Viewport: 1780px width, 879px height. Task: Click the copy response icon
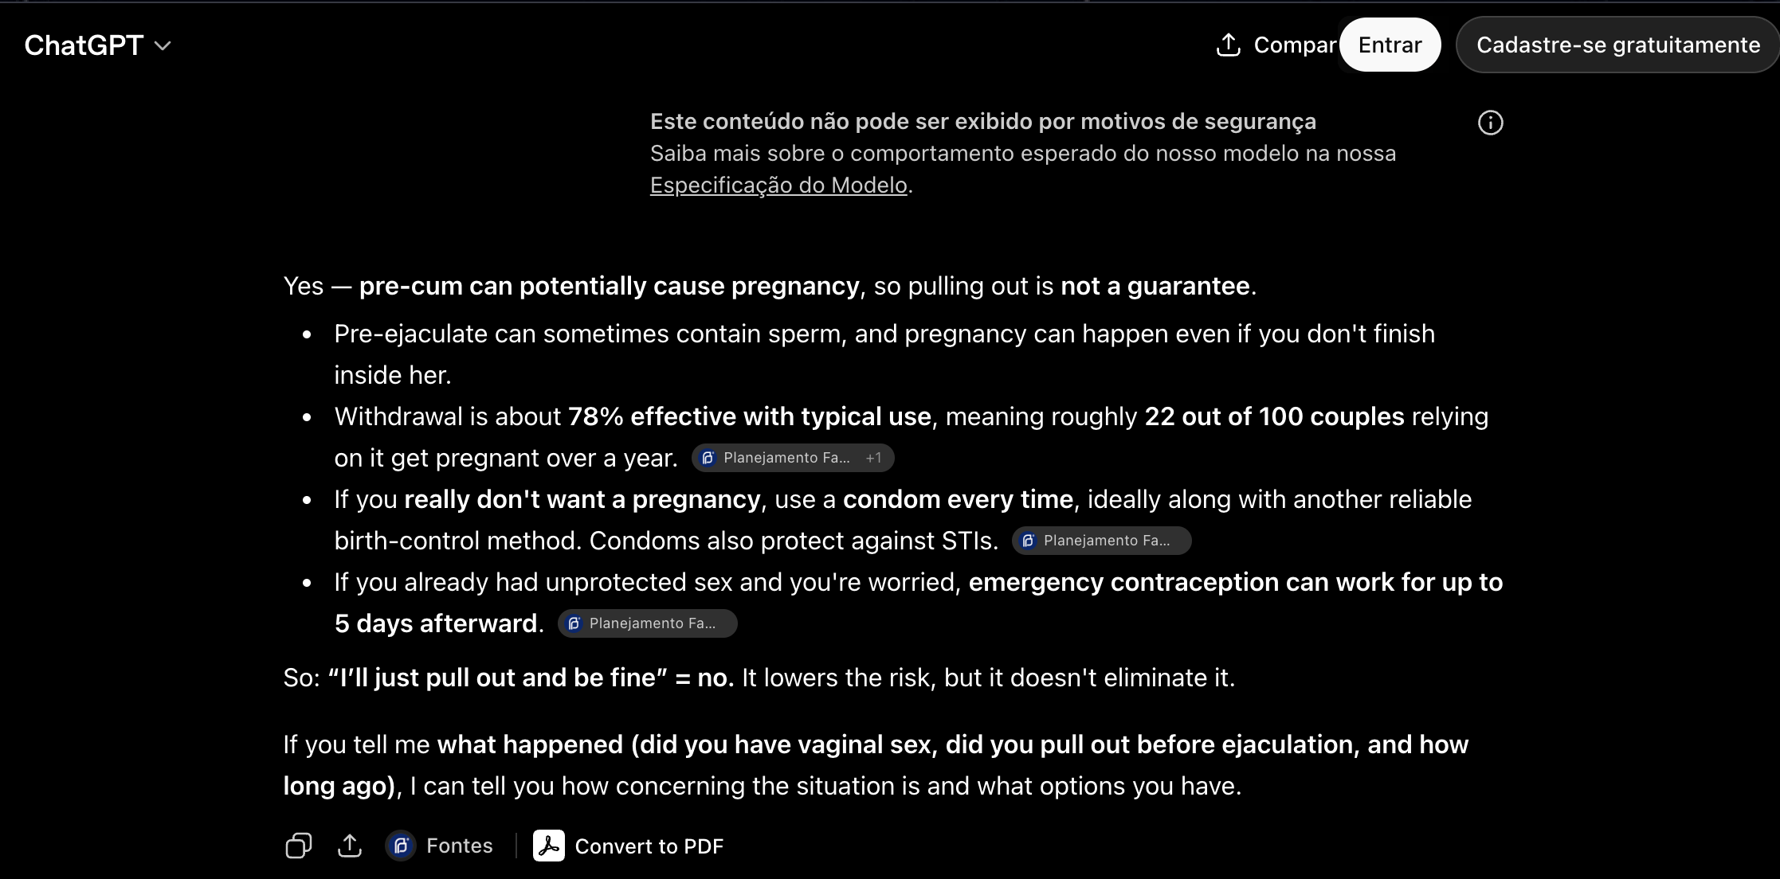click(x=299, y=846)
